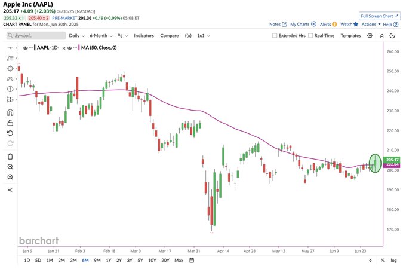
Task: Toggle the magnet snap mode
Action: (10, 113)
